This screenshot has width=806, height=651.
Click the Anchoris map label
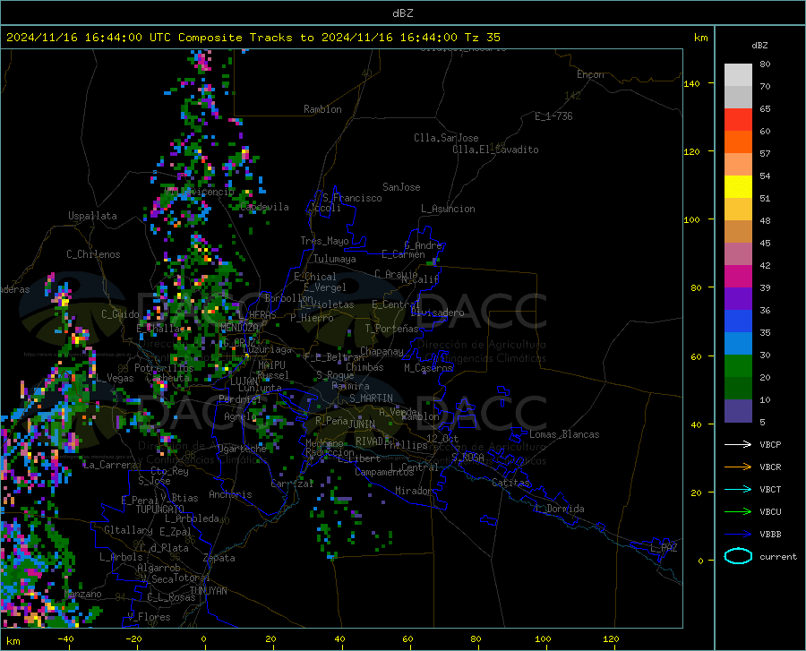[230, 495]
